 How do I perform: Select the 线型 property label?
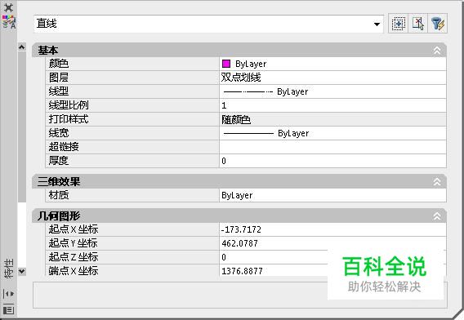click(59, 91)
